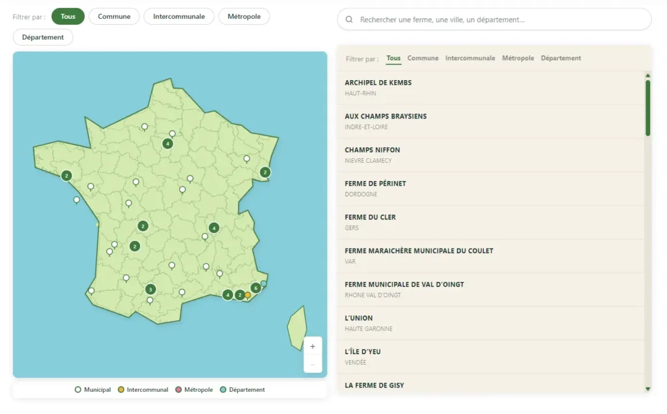Open FERME DE PÉRINET list entry
Image resolution: width=667 pixels, height=414 pixels.
point(491,188)
